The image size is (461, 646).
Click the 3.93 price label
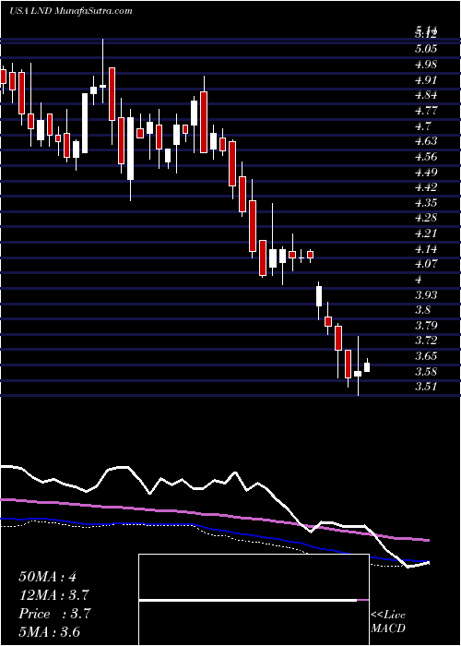click(426, 295)
